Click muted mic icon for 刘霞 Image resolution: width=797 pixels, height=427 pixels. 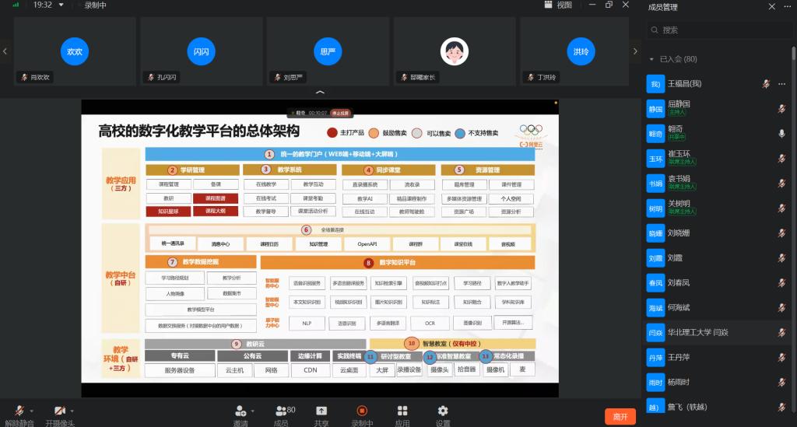pyautogui.click(x=781, y=258)
